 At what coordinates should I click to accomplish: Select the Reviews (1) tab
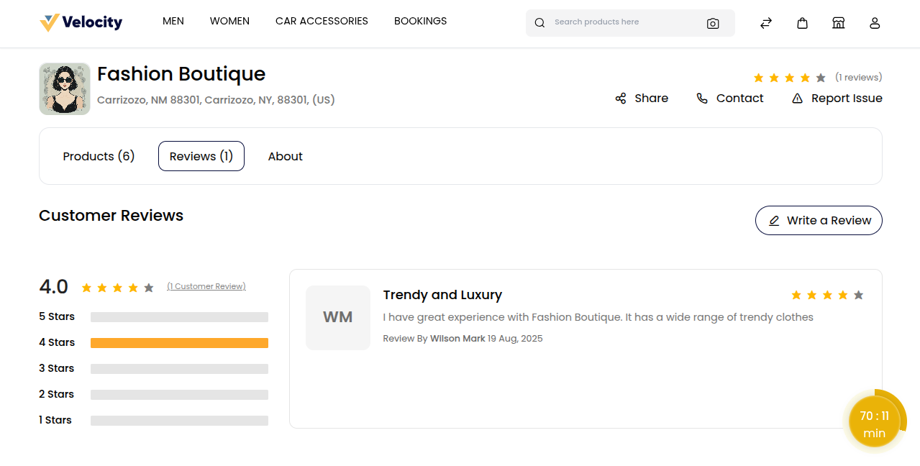tap(201, 156)
